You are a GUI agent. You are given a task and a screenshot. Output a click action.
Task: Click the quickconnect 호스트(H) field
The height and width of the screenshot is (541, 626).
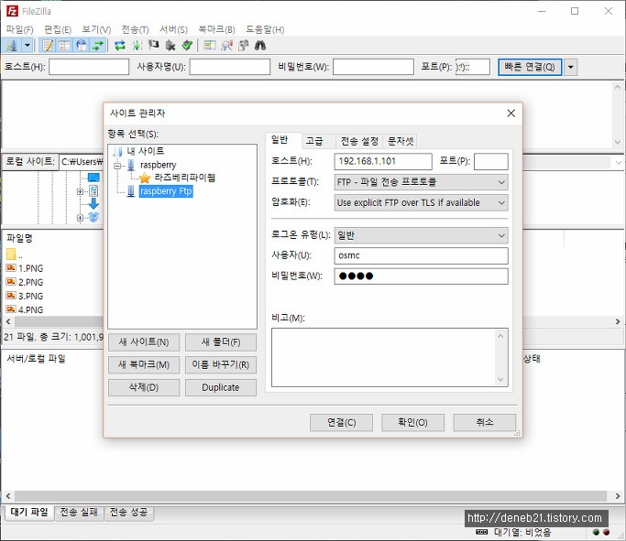pyautogui.click(x=89, y=67)
